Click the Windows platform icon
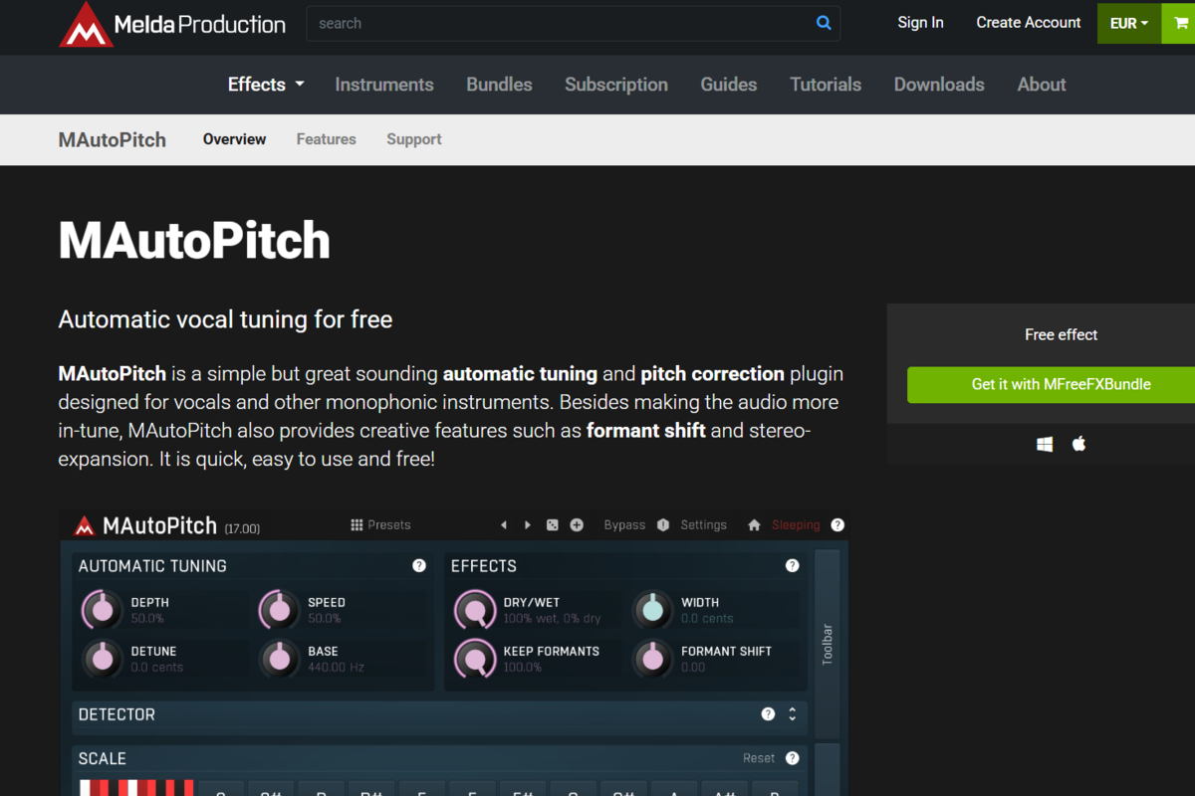Image resolution: width=1195 pixels, height=796 pixels. pos(1045,445)
